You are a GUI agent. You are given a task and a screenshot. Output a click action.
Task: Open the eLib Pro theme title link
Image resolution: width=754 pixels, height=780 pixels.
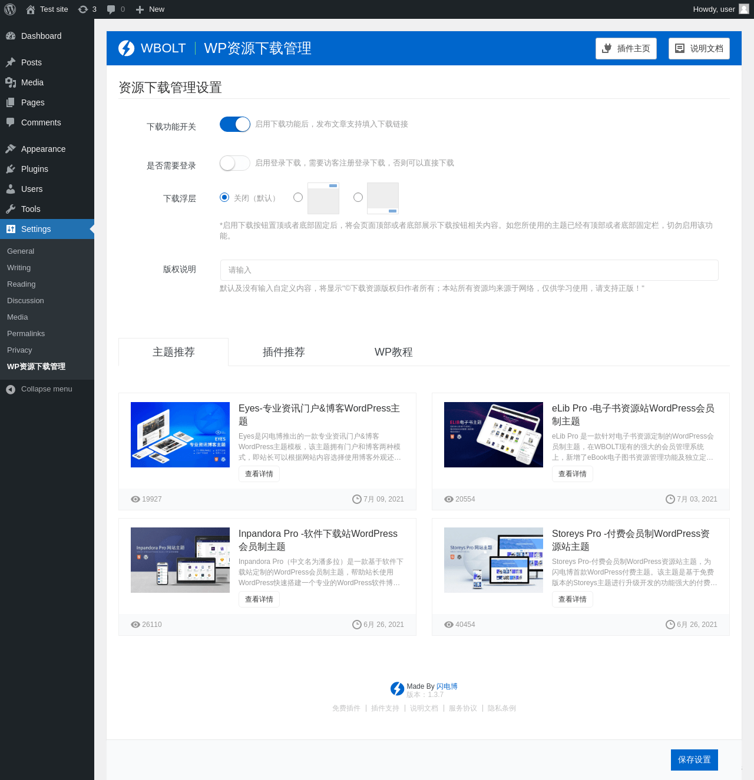[633, 414]
